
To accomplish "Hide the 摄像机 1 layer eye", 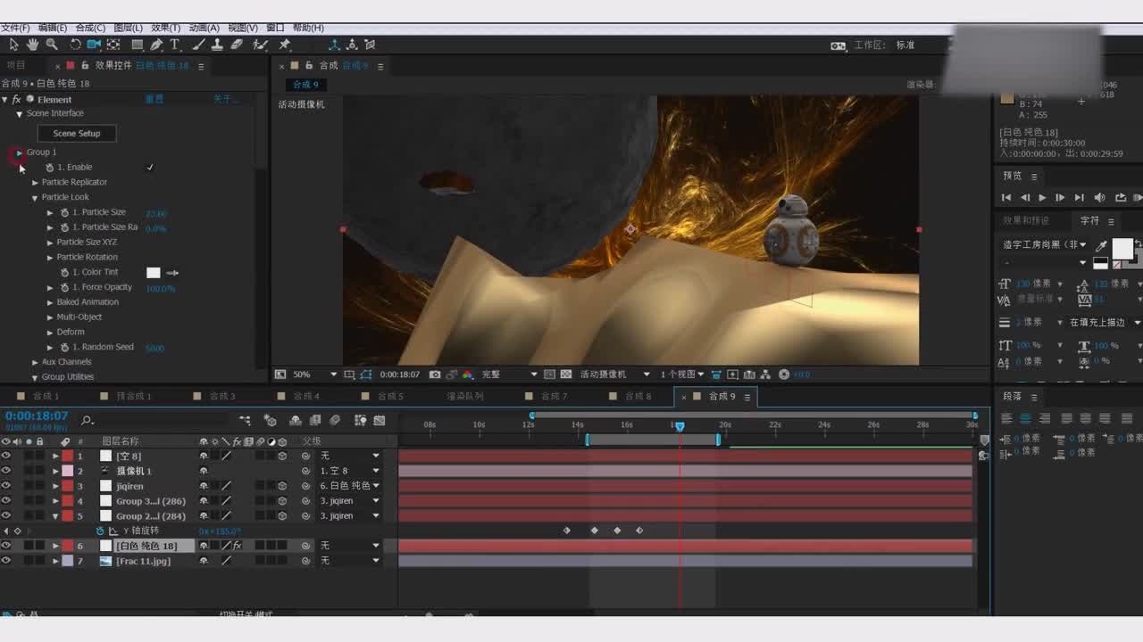I will point(6,471).
